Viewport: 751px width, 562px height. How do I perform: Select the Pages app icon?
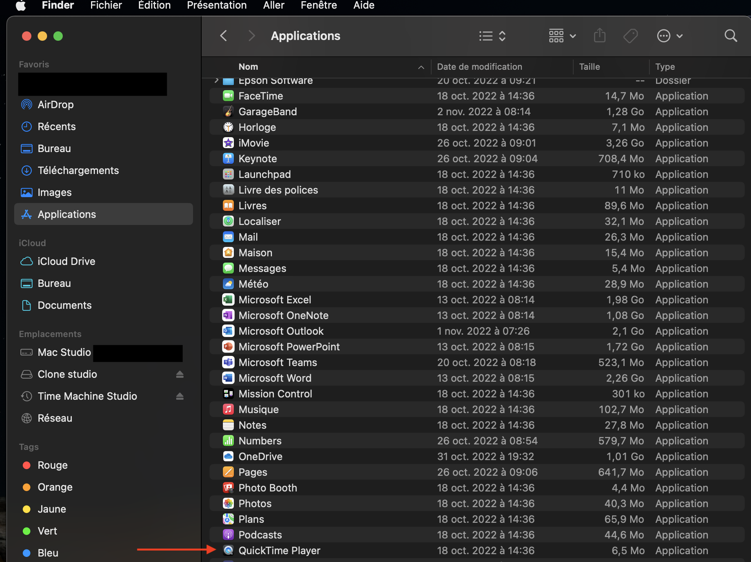tap(228, 472)
